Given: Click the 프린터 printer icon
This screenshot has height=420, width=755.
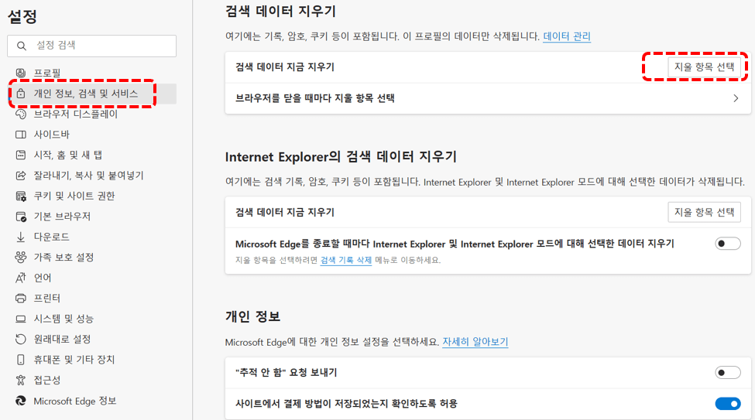Looking at the screenshot, I should 21,299.
